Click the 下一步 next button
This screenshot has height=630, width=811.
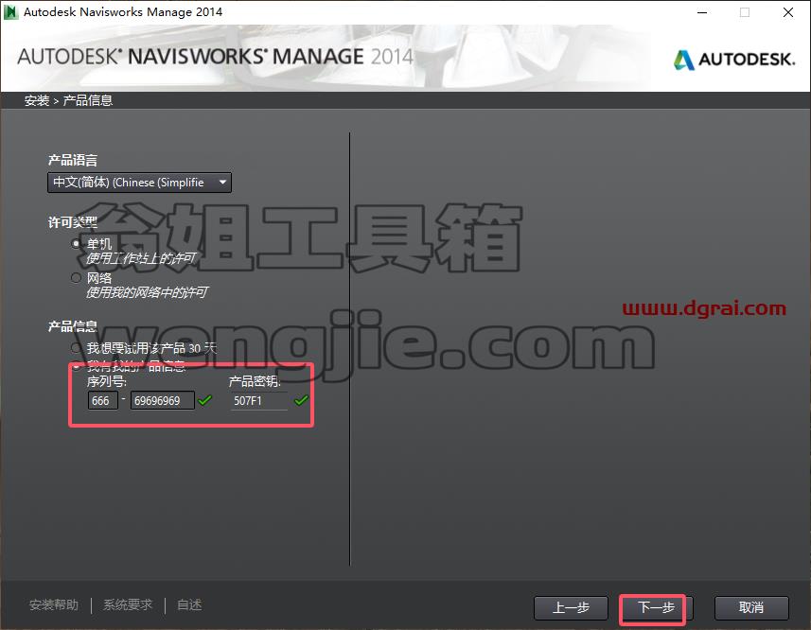coord(657,608)
